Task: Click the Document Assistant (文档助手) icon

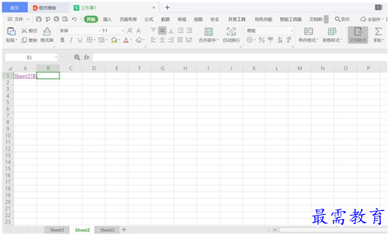Action: [358, 35]
